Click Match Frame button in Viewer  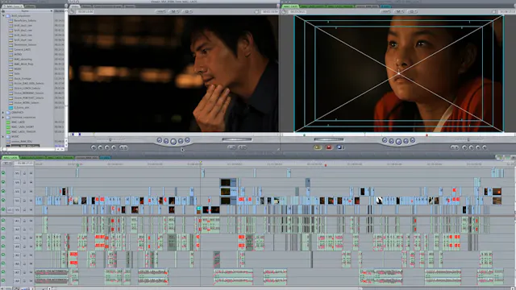point(94,147)
